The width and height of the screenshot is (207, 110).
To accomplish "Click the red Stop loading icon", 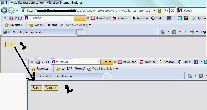I will coord(173,11).
